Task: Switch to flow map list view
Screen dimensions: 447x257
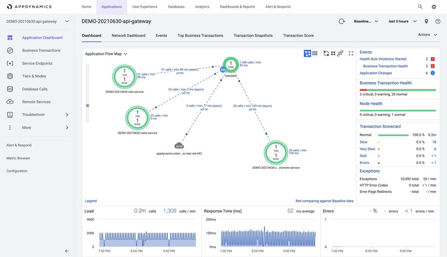Action: point(315,53)
